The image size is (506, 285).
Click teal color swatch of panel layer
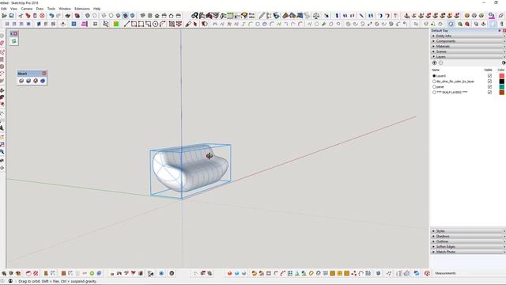click(502, 86)
